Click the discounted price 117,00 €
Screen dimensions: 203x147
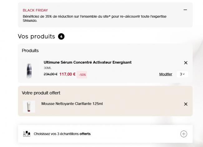(x=67, y=74)
